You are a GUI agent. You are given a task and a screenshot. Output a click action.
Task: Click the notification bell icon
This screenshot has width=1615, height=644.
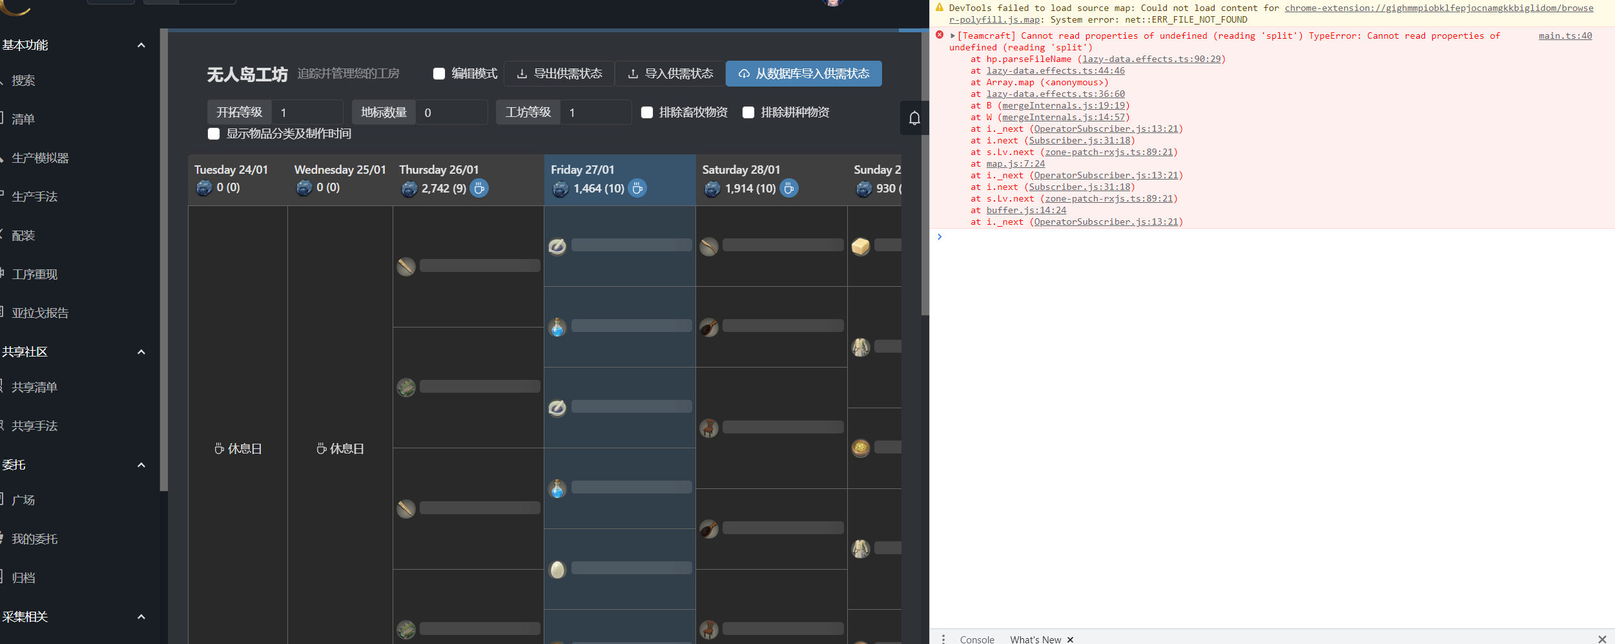[x=913, y=118]
